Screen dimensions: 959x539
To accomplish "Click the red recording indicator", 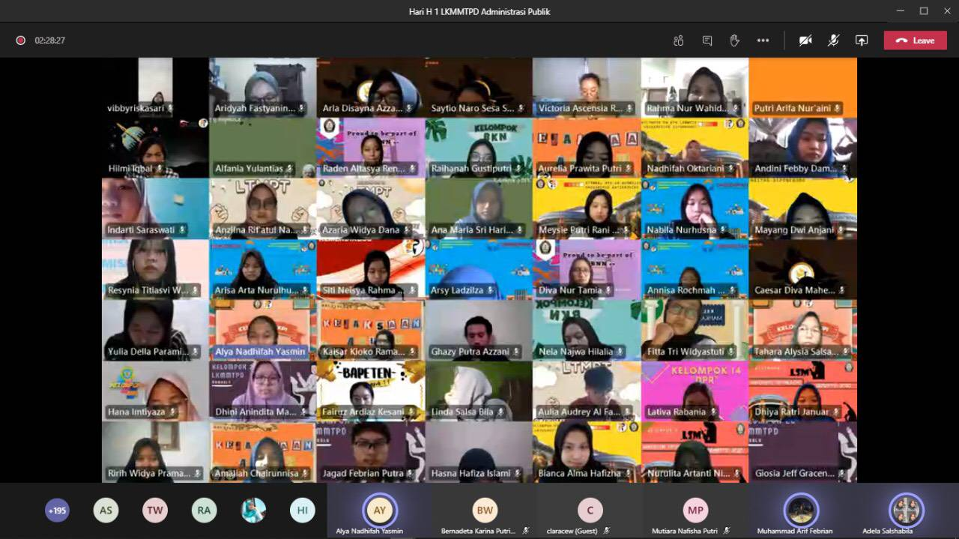I will pyautogui.click(x=21, y=40).
